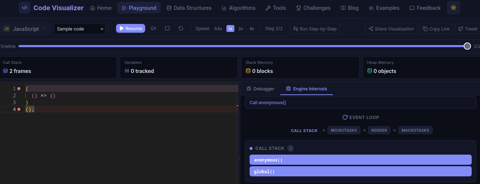This screenshot has width=480, height=184.
Task: Click the Tweet bird icon
Action: click(461, 29)
